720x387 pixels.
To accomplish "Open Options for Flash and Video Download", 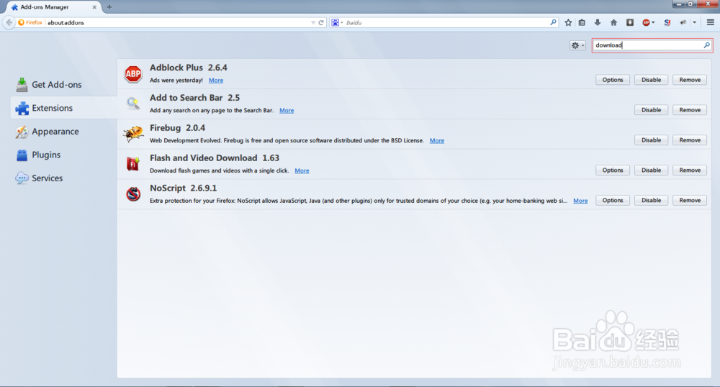I will 613,170.
